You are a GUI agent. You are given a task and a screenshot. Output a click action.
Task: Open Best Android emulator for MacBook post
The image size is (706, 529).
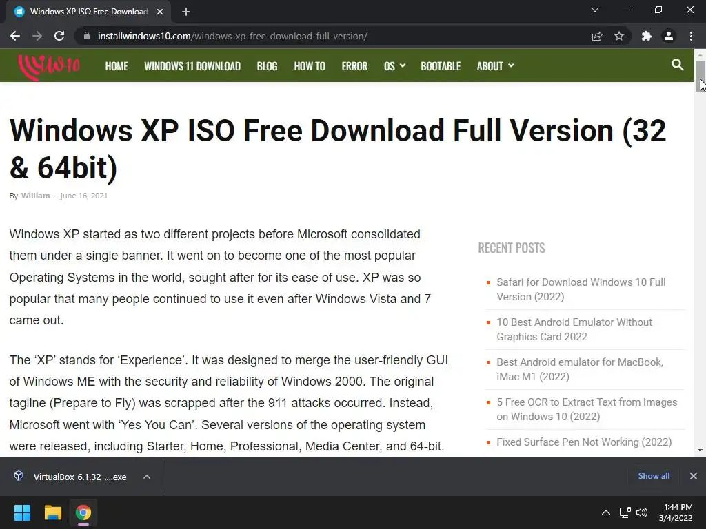click(x=580, y=369)
